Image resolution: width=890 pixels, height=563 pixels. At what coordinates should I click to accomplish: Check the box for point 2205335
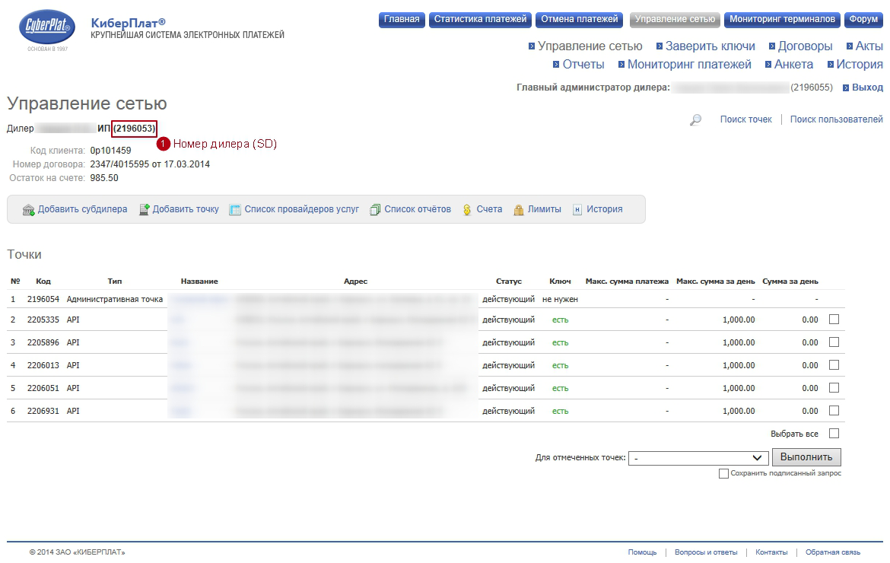tap(834, 320)
